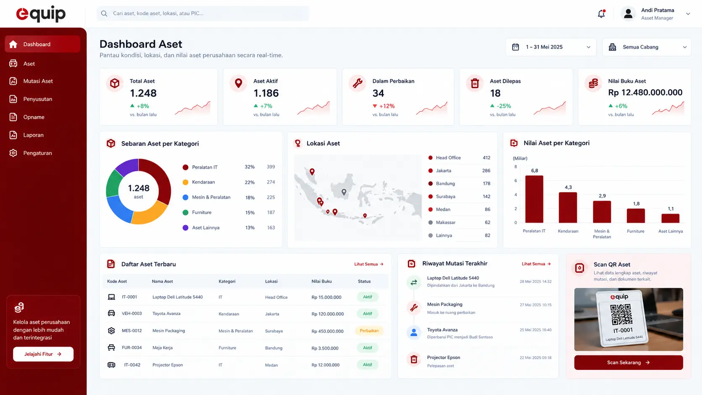Click the Peralatan IT legend color dot
Viewport: 702px width, 395px height.
click(x=185, y=167)
